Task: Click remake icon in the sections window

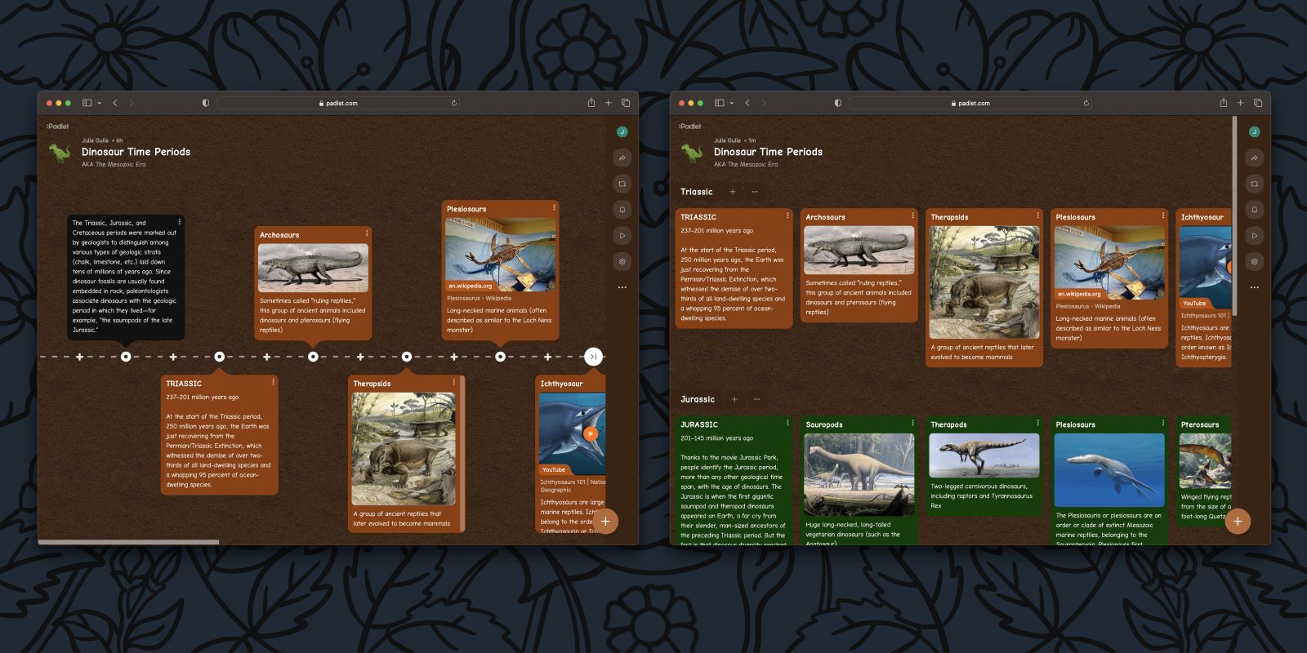Action: (1254, 184)
